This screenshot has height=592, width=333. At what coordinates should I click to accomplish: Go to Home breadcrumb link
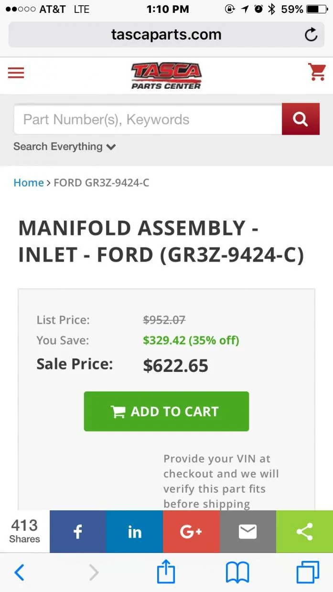pyautogui.click(x=29, y=182)
